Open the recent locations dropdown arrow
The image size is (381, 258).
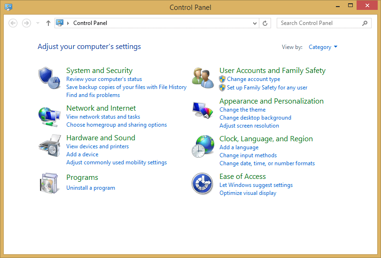coord(38,23)
